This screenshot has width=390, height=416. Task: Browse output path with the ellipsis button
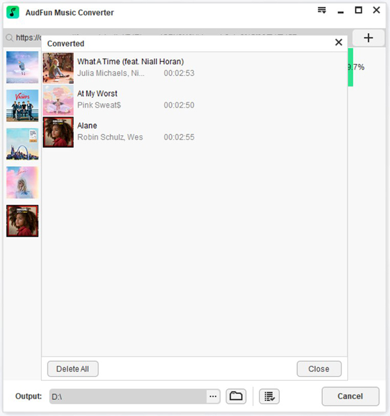point(213,396)
